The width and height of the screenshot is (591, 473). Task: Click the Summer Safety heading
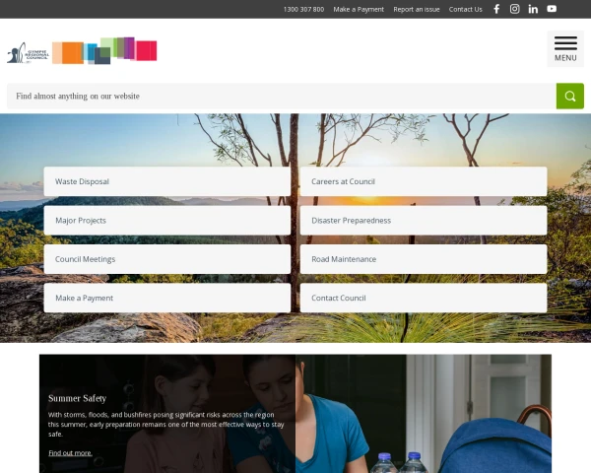(x=77, y=398)
